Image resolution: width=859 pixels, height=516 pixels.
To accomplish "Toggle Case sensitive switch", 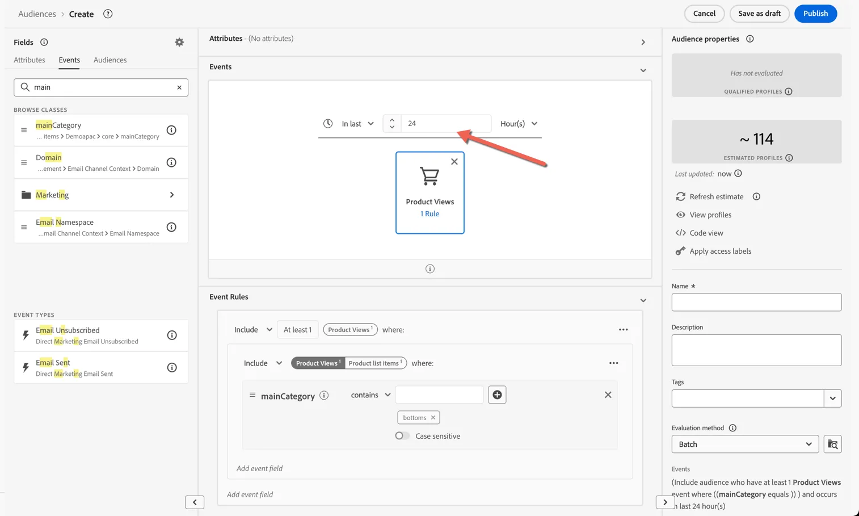I will (x=402, y=436).
